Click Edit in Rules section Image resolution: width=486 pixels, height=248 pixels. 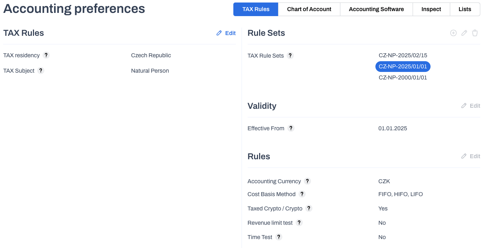[471, 156]
